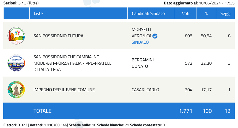Image resolution: width=238 pixels, height=128 pixels.
Task: Click the SINDACO link under Morselli Veronica
Action: [x=140, y=42]
